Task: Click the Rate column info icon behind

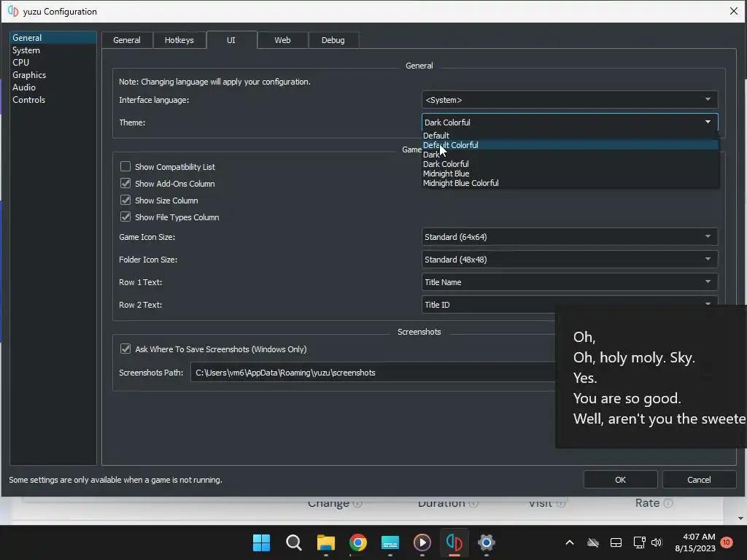Action: 668,503
